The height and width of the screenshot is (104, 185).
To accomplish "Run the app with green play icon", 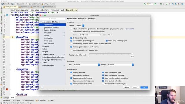I will pos(155,4).
